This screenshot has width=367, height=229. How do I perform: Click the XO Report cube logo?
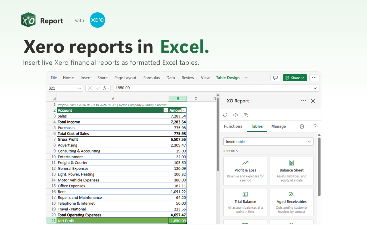point(28,20)
